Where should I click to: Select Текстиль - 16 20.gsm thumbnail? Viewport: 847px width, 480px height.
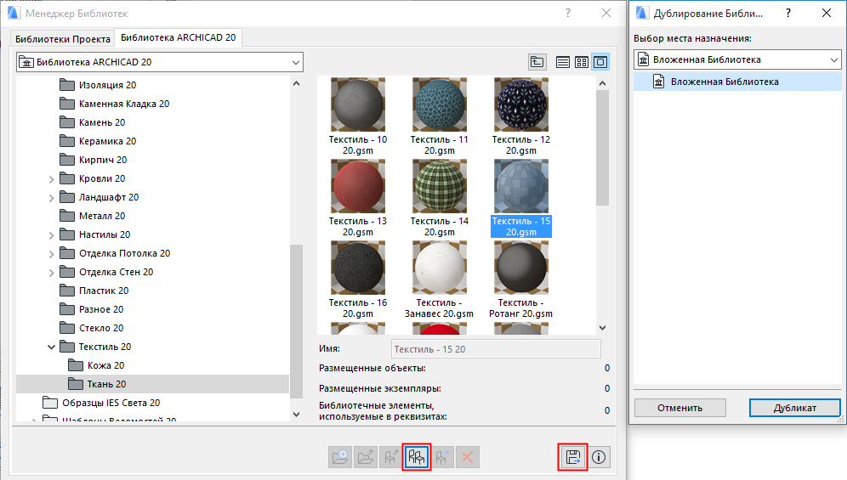pos(358,268)
